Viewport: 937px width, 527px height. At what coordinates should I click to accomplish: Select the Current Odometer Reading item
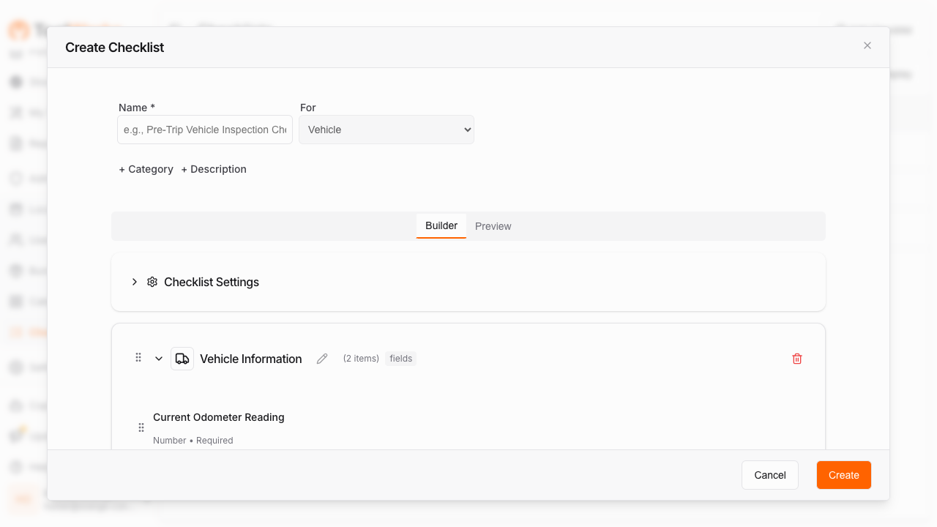(218, 417)
